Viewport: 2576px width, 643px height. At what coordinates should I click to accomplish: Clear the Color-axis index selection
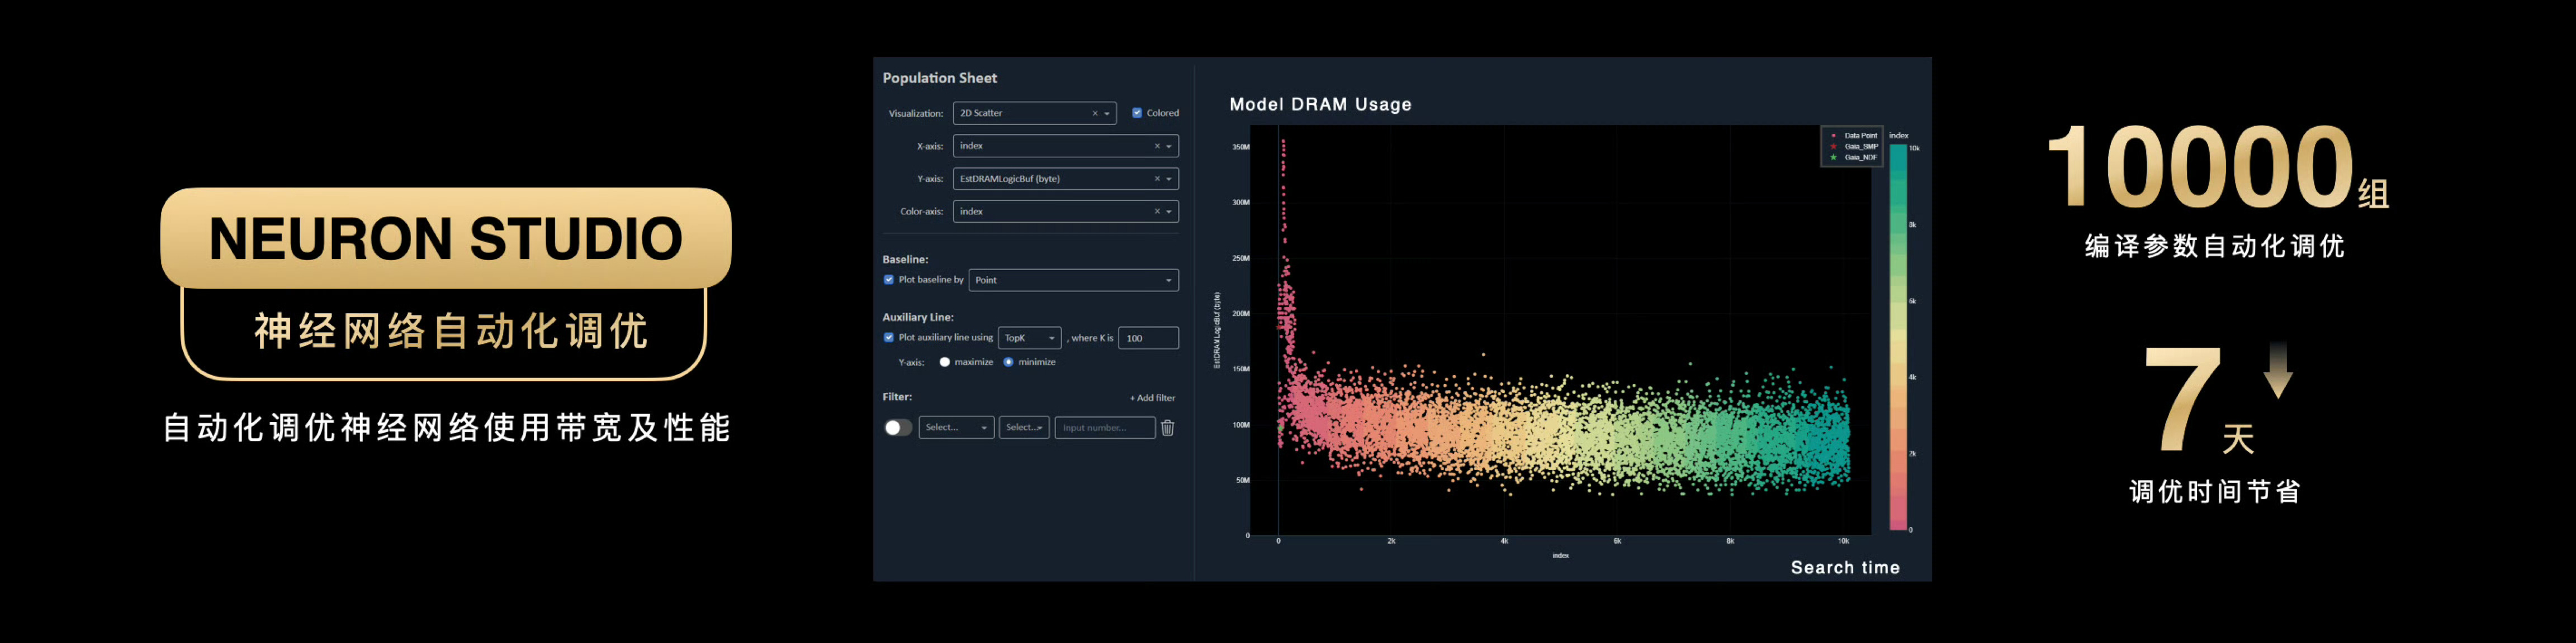1157,212
